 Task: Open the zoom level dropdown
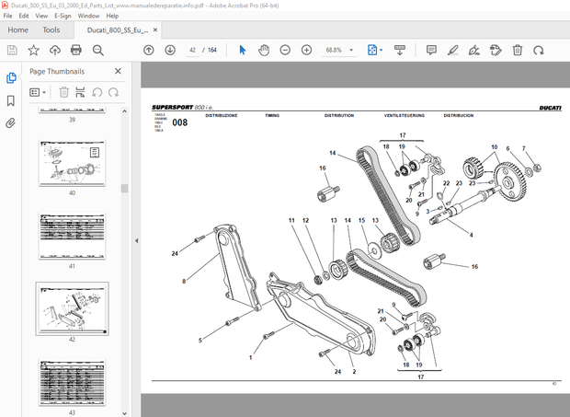click(x=351, y=50)
